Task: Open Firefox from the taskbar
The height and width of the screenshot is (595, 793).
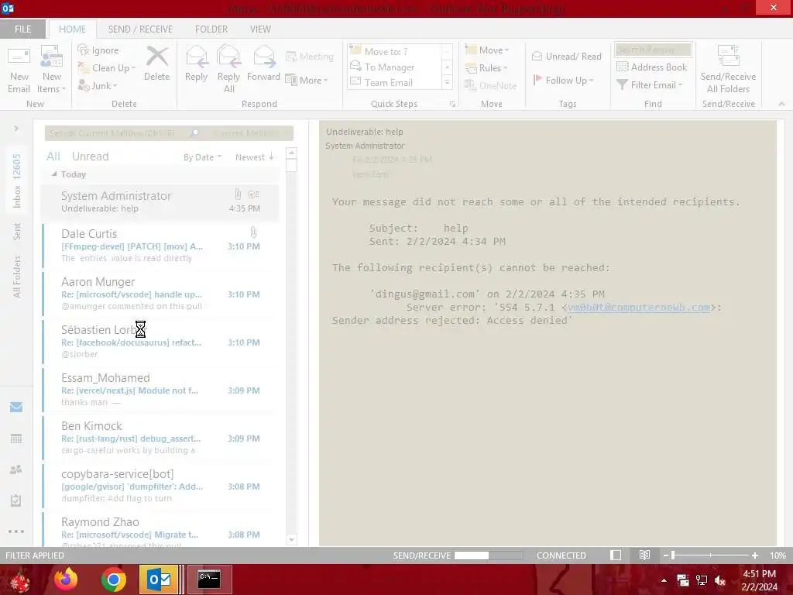Action: (x=66, y=580)
